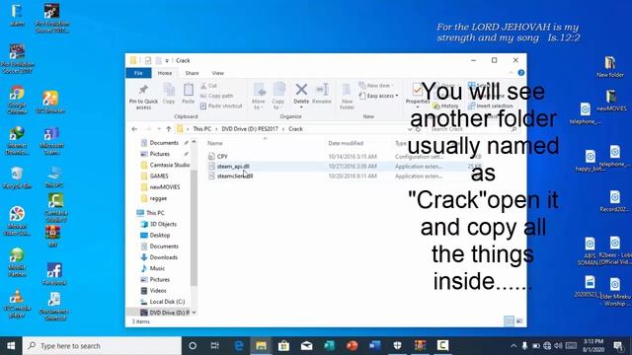The width and height of the screenshot is (632, 355).
Task: Click New folder in the ribbon
Action: click(347, 97)
